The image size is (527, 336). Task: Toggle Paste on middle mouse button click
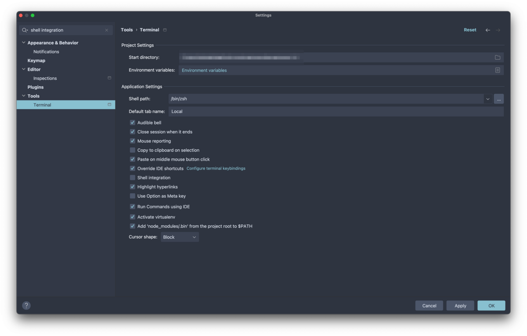coord(132,159)
